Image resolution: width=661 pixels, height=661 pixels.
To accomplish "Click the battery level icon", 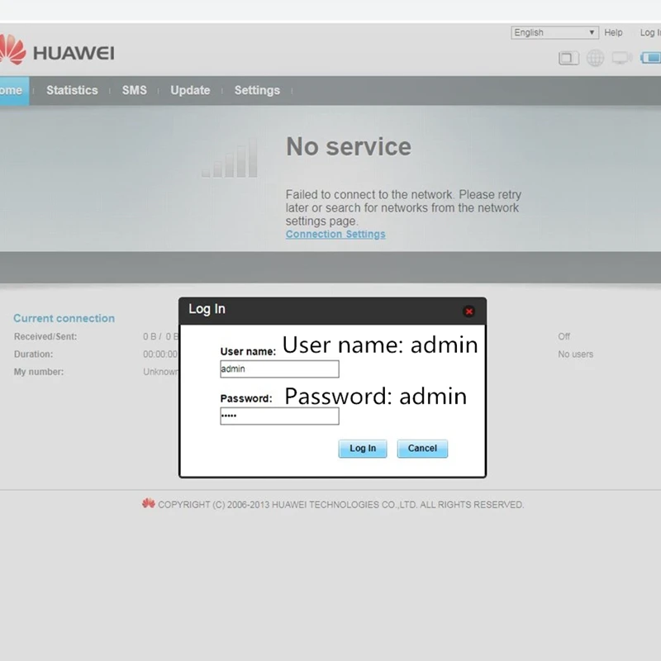I will 650,57.
